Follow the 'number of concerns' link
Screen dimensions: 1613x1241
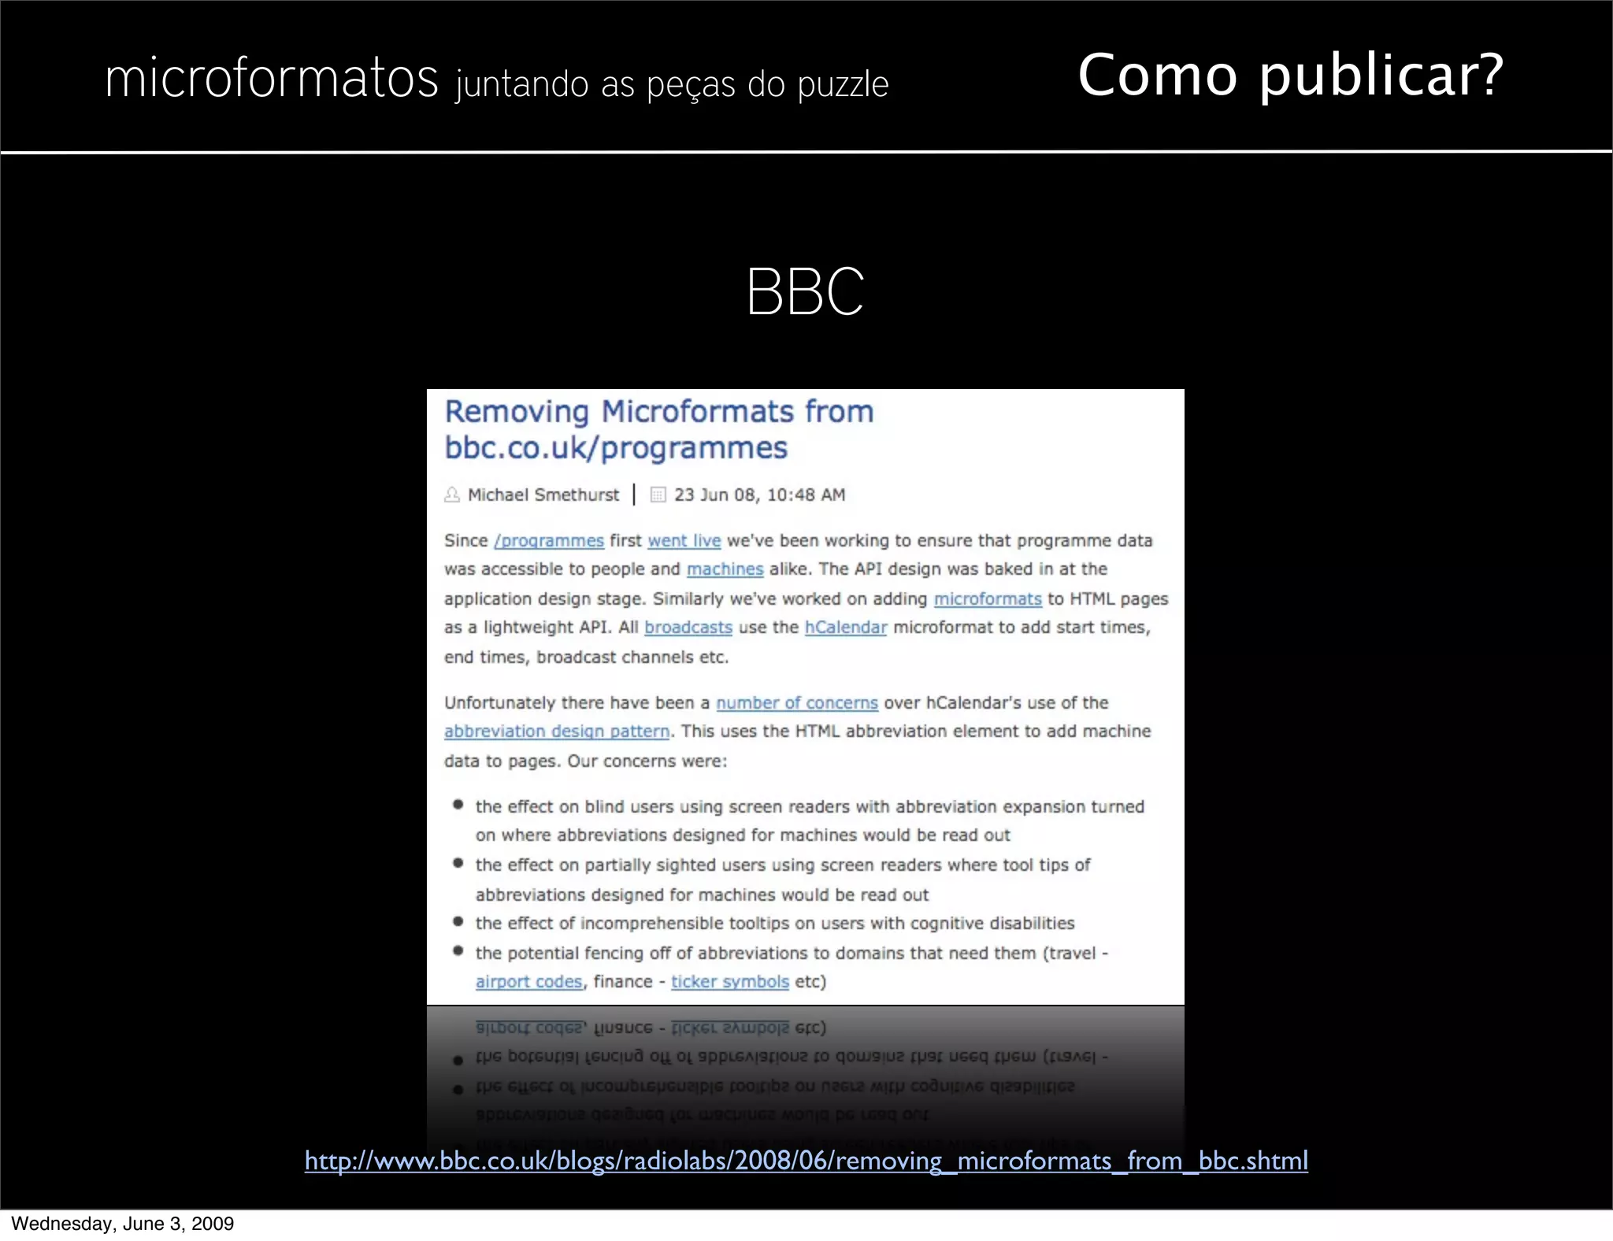click(x=796, y=703)
